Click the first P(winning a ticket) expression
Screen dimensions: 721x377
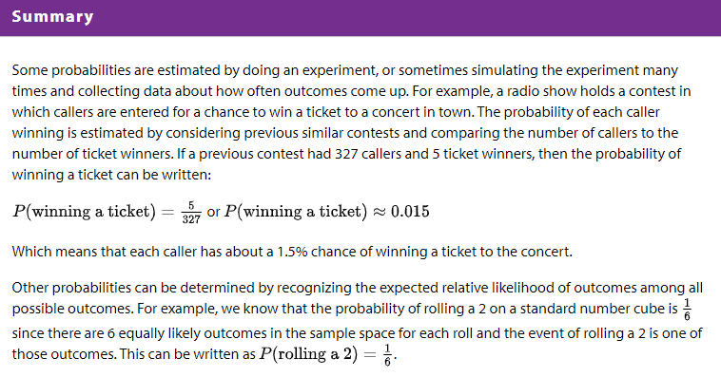click(x=85, y=212)
